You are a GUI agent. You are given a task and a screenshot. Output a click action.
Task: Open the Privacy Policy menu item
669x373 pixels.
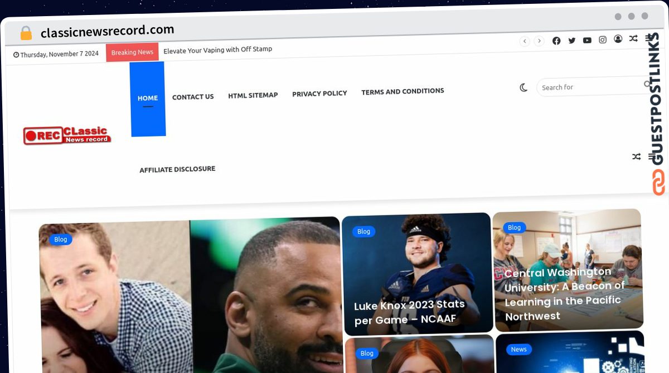(x=319, y=94)
